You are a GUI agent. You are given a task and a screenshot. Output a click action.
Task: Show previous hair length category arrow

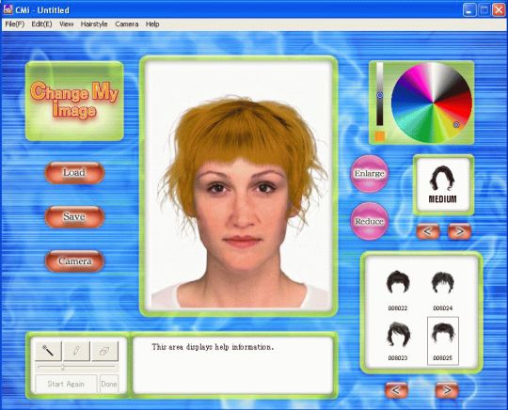428,231
